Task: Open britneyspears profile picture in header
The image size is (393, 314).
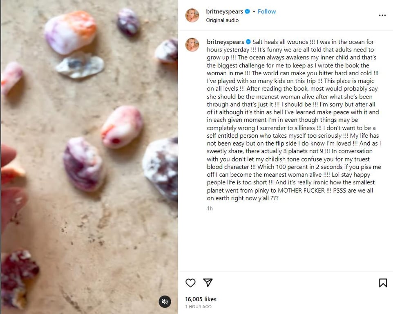Action: point(192,15)
